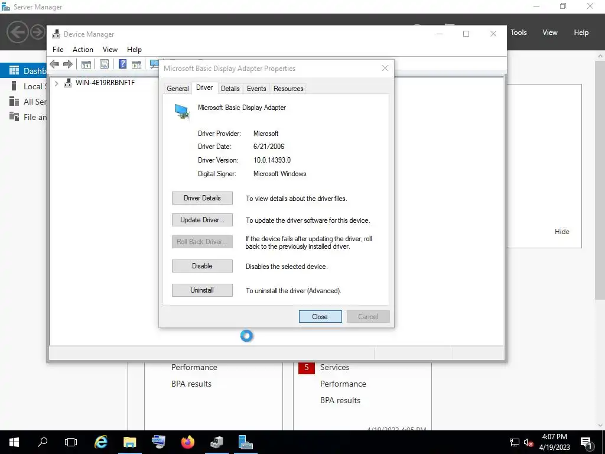
Task: Click the muted speaker tray icon
Action: click(528, 442)
